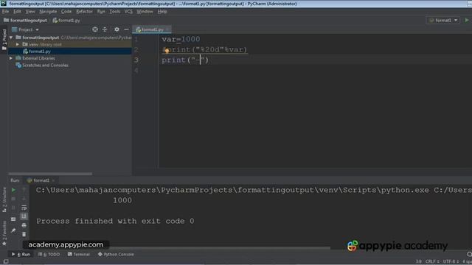The width and height of the screenshot is (472, 265).
Task: Click the 'Process finished with exit code 0' text
Action: [x=115, y=221]
